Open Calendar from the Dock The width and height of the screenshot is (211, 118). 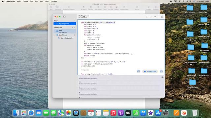pos(91,113)
